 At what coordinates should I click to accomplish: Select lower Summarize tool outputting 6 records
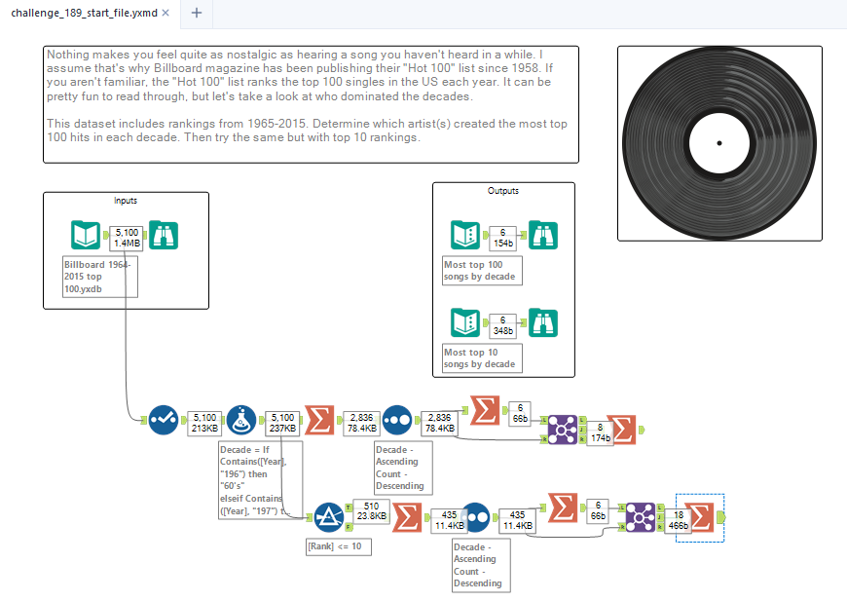[563, 507]
